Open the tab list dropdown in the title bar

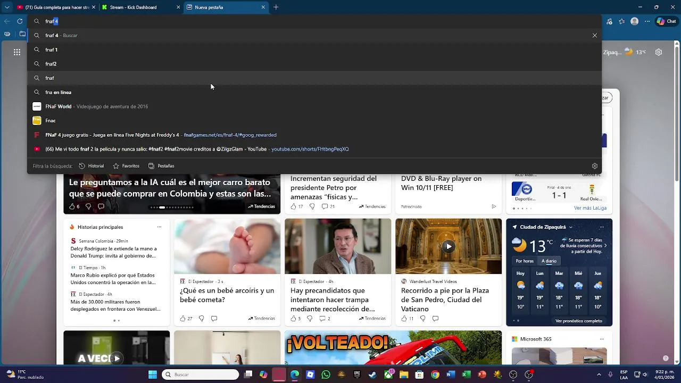pyautogui.click(x=7, y=7)
